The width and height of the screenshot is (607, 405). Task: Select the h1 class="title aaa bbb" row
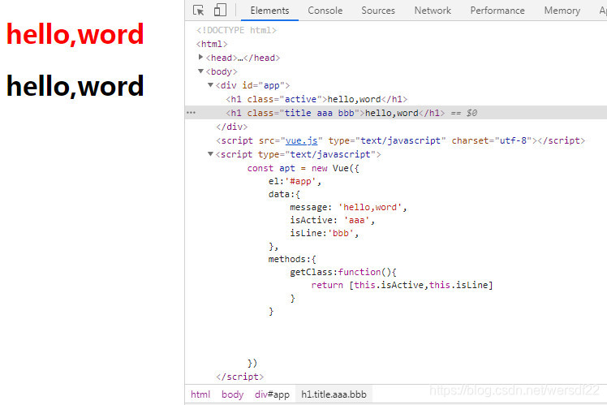pyautogui.click(x=396, y=113)
